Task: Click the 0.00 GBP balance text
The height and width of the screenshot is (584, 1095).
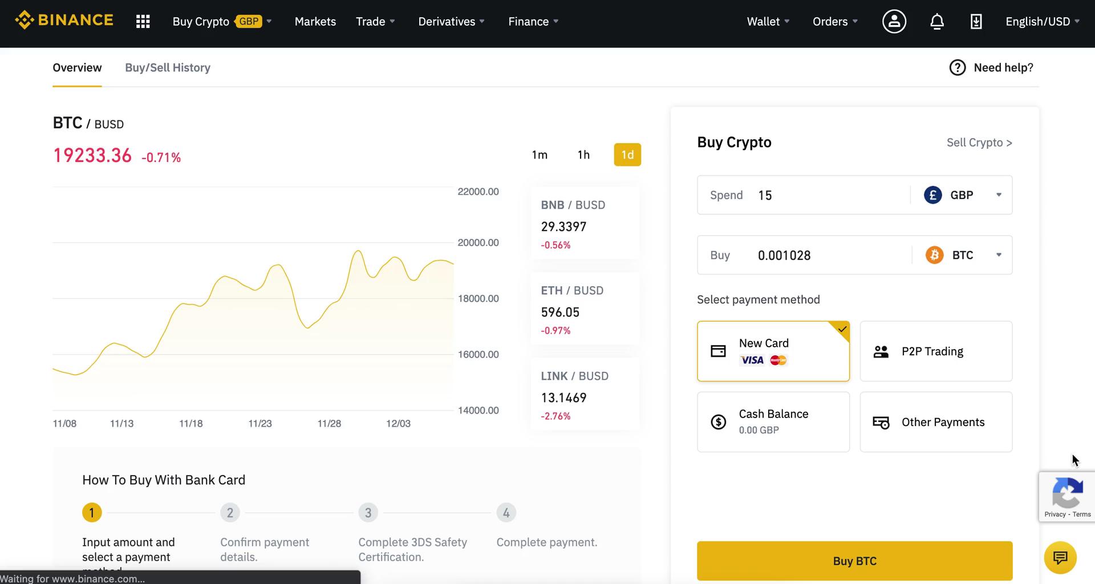Action: point(759,430)
